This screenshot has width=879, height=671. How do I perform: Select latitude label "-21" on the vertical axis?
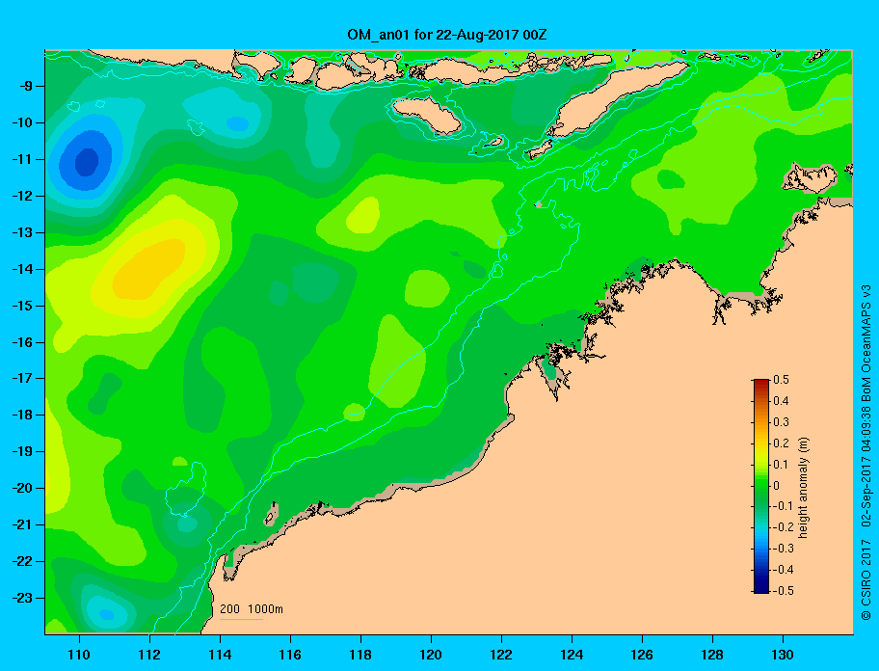[22, 524]
